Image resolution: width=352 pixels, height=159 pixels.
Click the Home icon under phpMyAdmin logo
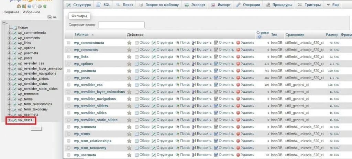click(x=19, y=6)
